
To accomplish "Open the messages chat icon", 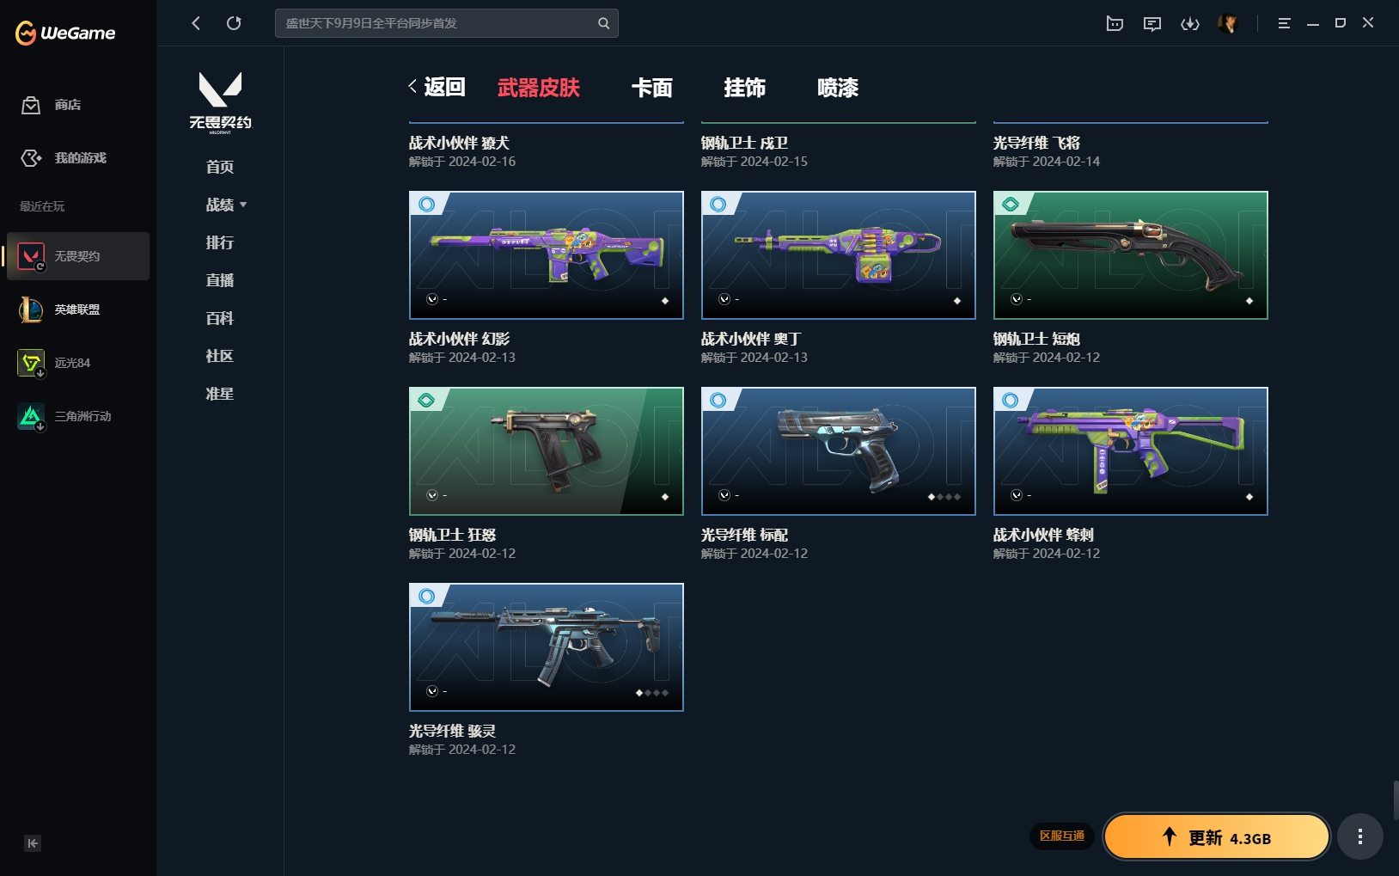I will pyautogui.click(x=1152, y=24).
